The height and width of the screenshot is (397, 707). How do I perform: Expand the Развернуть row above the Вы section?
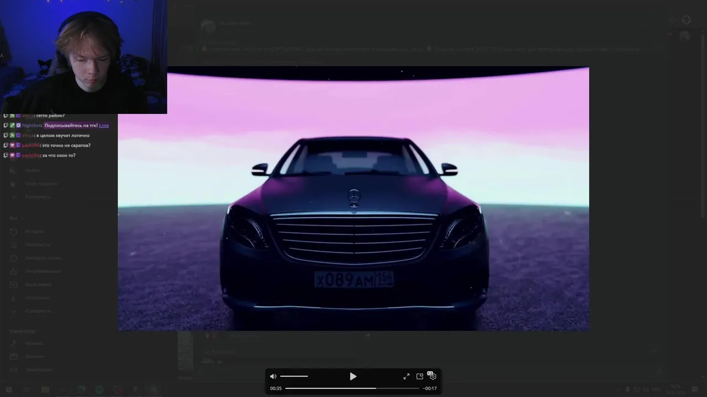coord(38,197)
